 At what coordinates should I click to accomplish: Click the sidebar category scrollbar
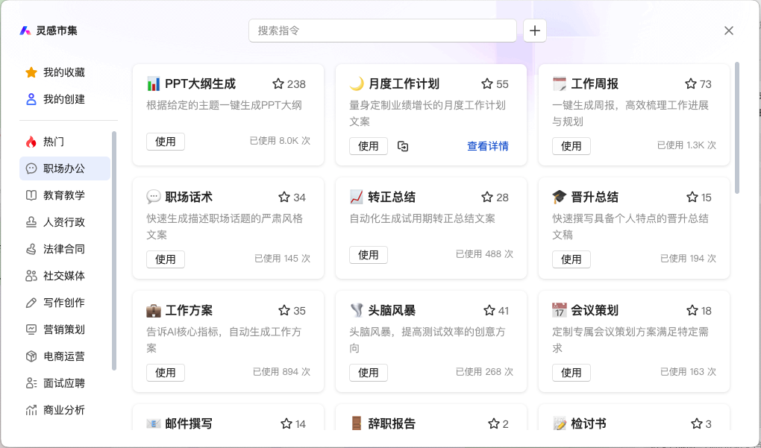click(114, 250)
